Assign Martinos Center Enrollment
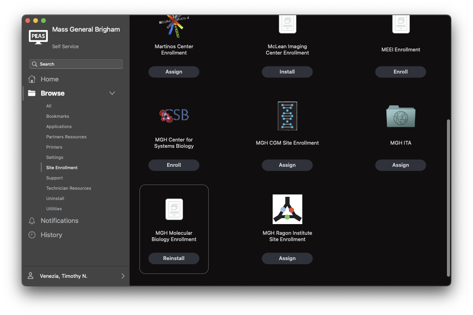This screenshot has height=315, width=473. (174, 72)
